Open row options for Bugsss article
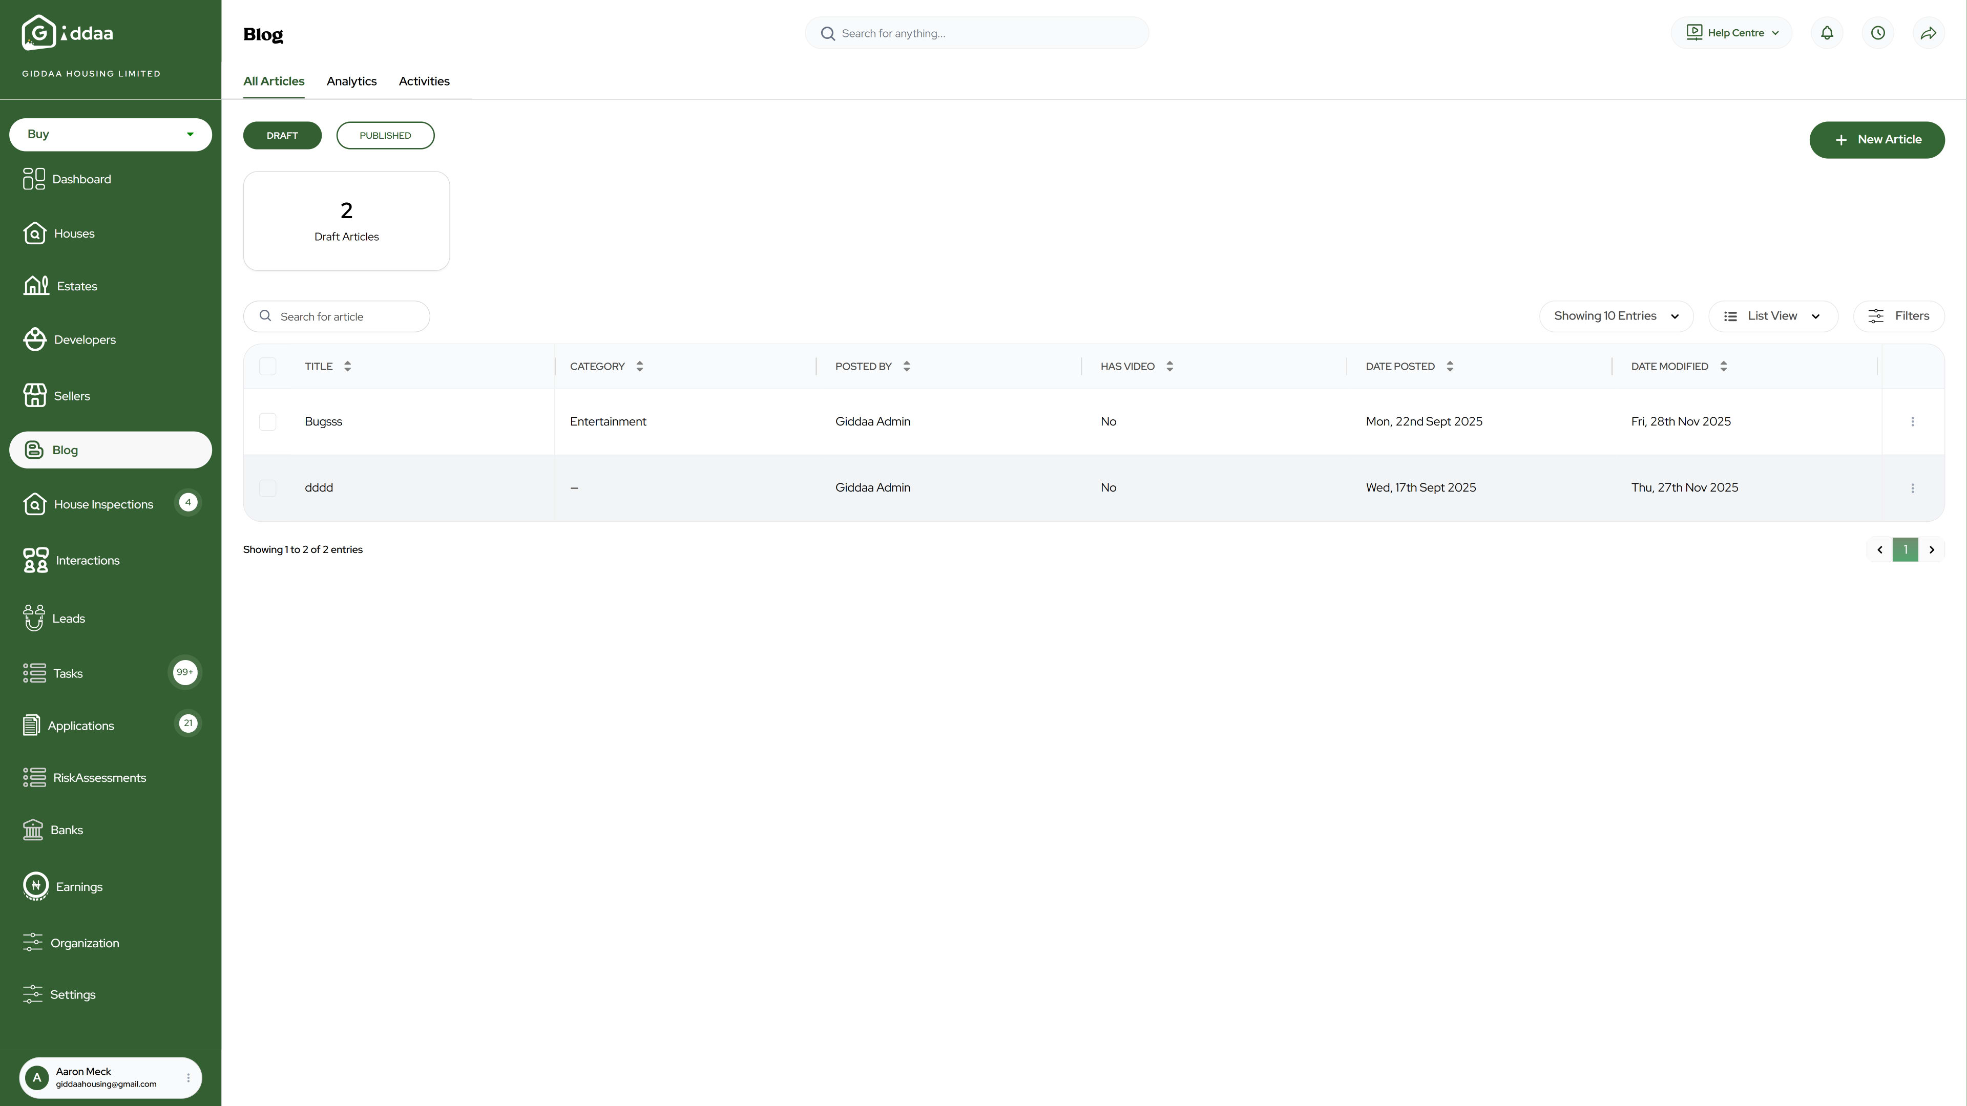This screenshot has width=1967, height=1106. (x=1913, y=421)
